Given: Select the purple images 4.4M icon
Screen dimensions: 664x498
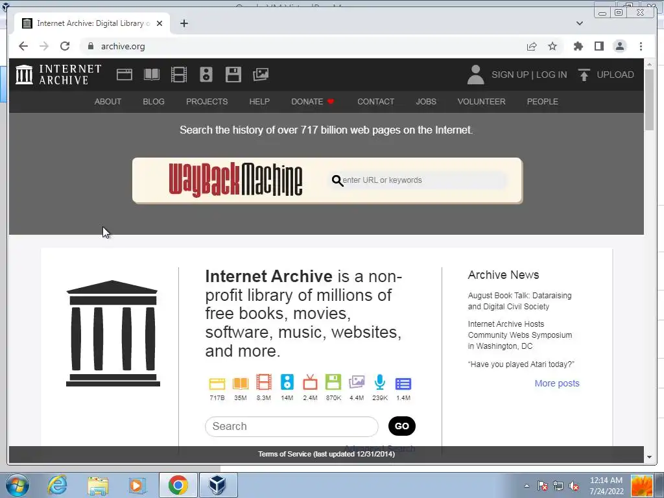Looking at the screenshot, I should pyautogui.click(x=357, y=382).
